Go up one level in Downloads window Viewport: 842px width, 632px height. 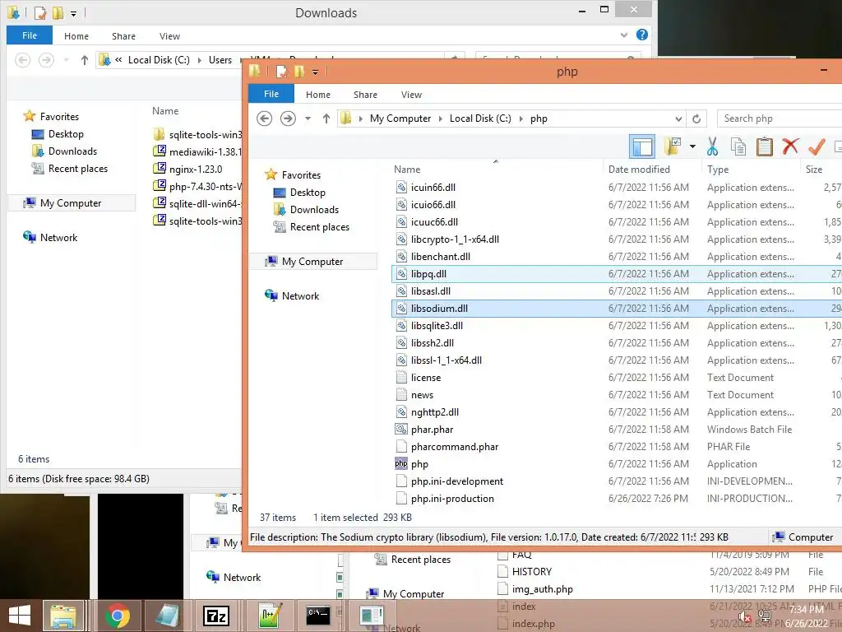pyautogui.click(x=85, y=60)
